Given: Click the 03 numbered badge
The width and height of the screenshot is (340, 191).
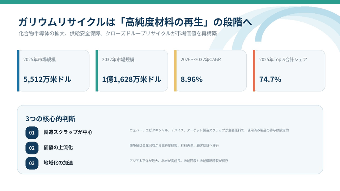Looking at the screenshot, I should 32,163.
